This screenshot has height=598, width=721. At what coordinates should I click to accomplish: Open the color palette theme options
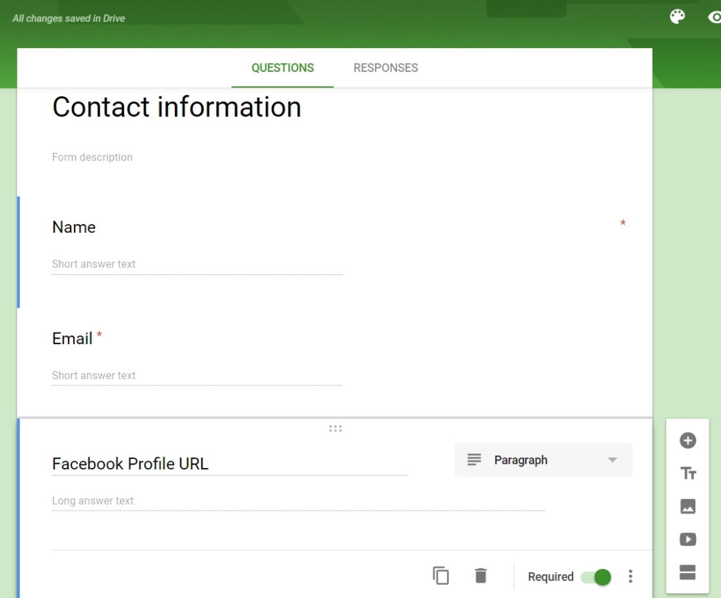(677, 16)
